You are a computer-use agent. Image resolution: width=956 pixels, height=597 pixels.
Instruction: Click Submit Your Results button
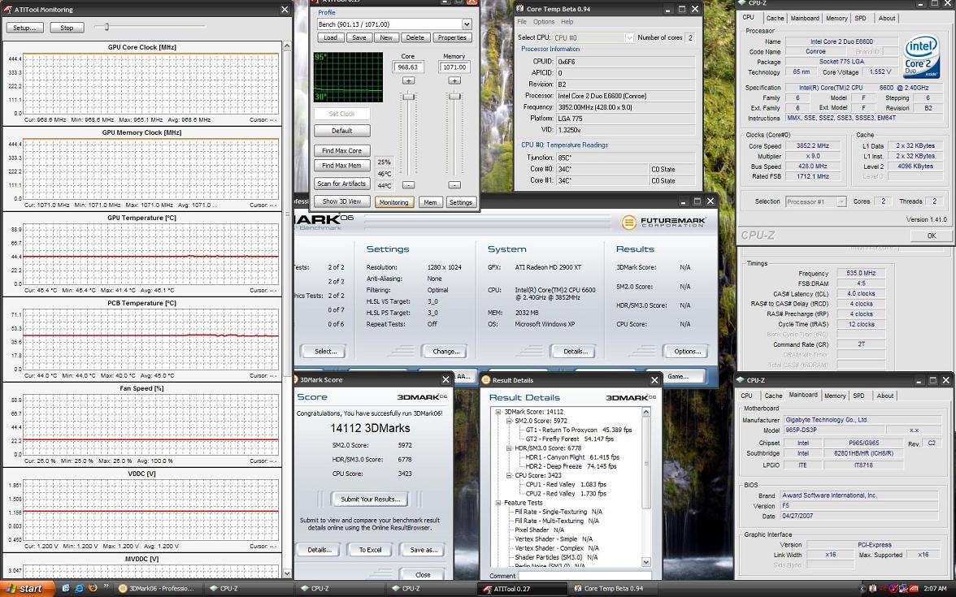(x=370, y=499)
